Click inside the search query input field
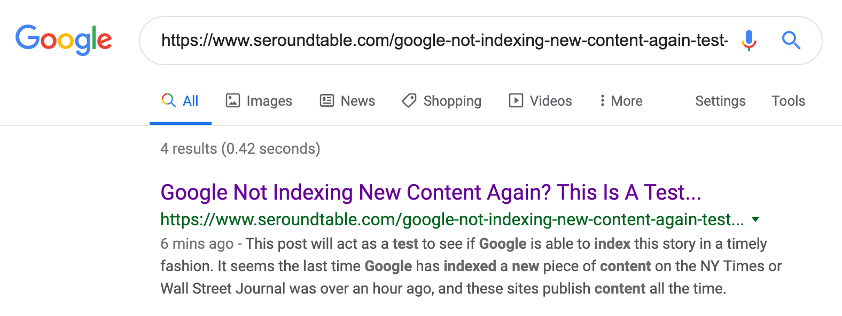842x316 pixels. pyautogui.click(x=427, y=40)
